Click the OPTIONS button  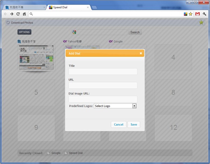(x=24, y=32)
